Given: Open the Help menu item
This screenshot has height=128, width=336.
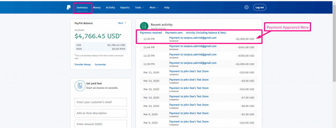Looking at the screenshot, I should (167, 8).
